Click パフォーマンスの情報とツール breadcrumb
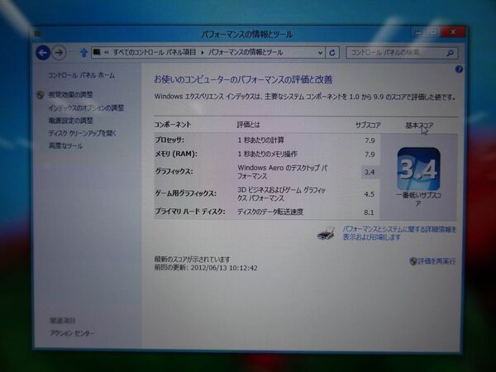The width and height of the screenshot is (496, 372). 246,52
